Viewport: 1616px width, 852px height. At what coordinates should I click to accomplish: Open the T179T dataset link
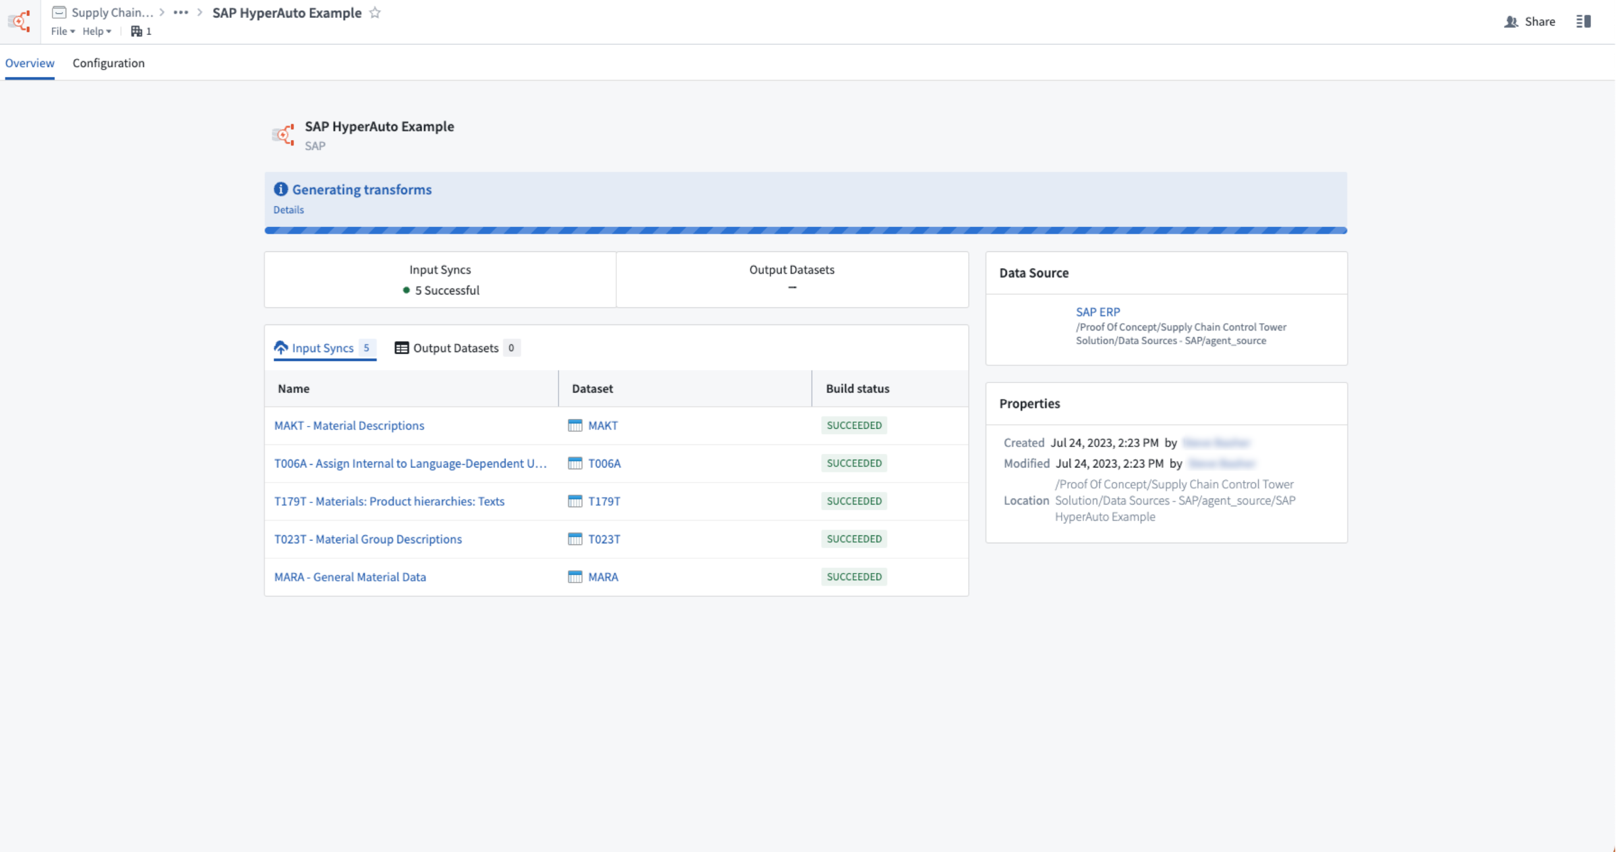(604, 501)
